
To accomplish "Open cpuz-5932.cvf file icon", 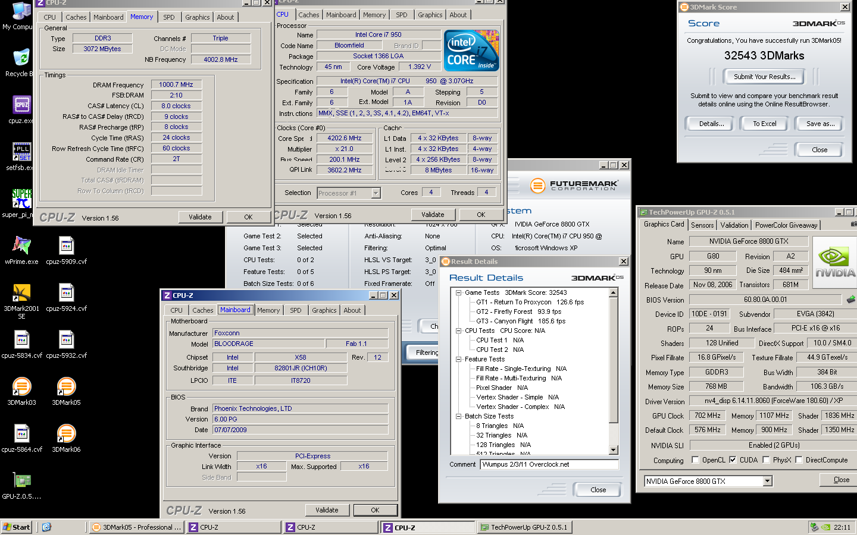I will click(x=66, y=339).
